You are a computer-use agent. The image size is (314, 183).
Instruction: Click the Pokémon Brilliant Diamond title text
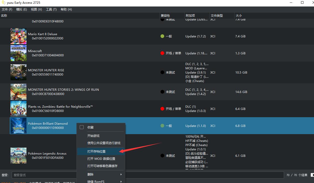point(48,124)
